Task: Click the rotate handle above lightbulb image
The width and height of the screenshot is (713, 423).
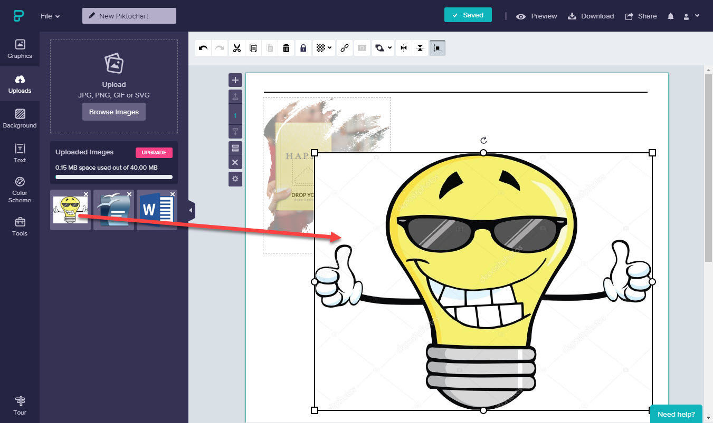Action: (x=483, y=140)
